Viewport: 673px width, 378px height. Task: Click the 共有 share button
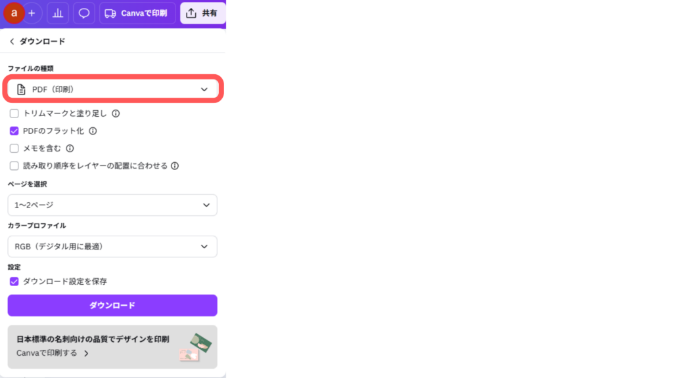(x=202, y=13)
